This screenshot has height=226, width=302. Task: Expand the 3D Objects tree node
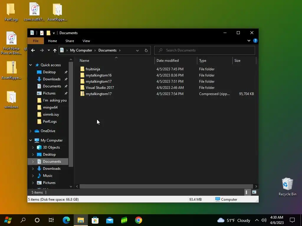coord(33,147)
